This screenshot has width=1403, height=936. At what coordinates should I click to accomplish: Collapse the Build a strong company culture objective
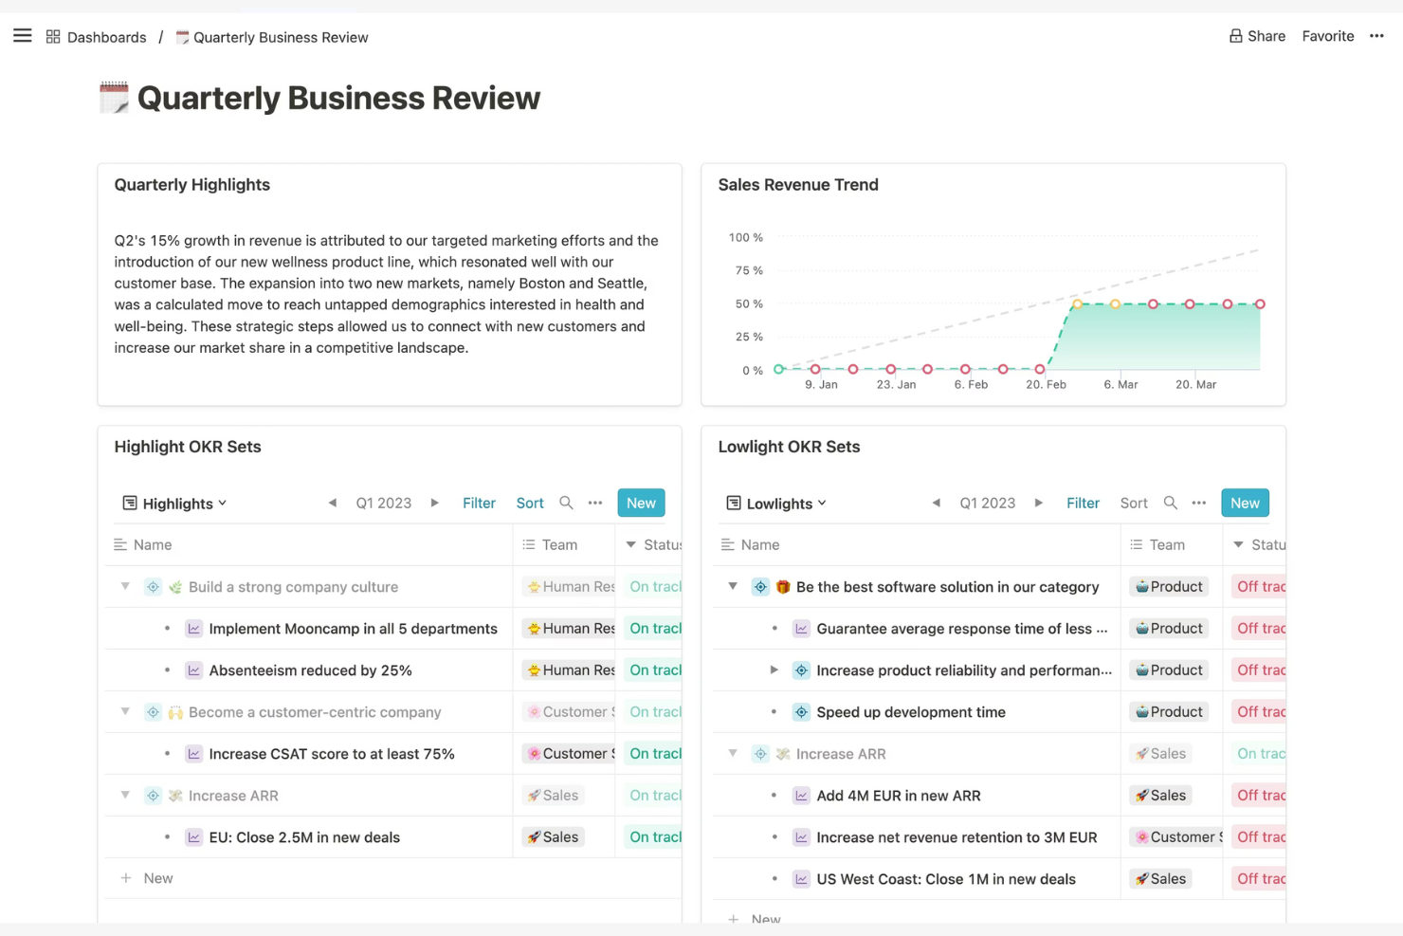(125, 586)
